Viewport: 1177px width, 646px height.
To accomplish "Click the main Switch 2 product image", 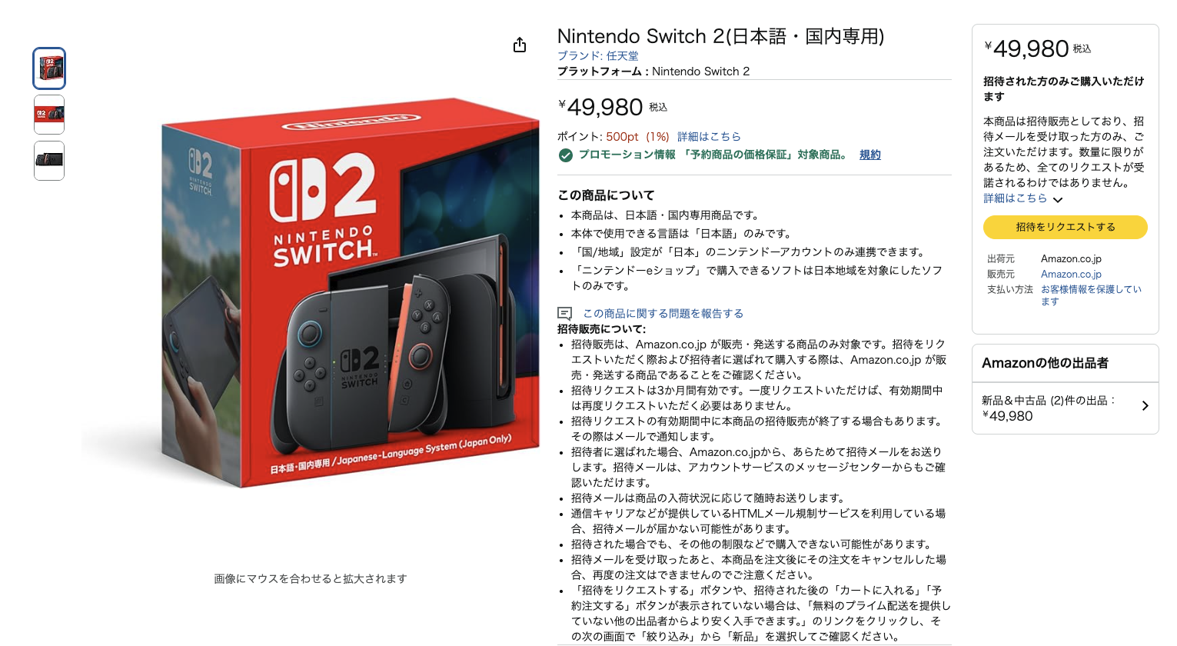I will tap(311, 292).
